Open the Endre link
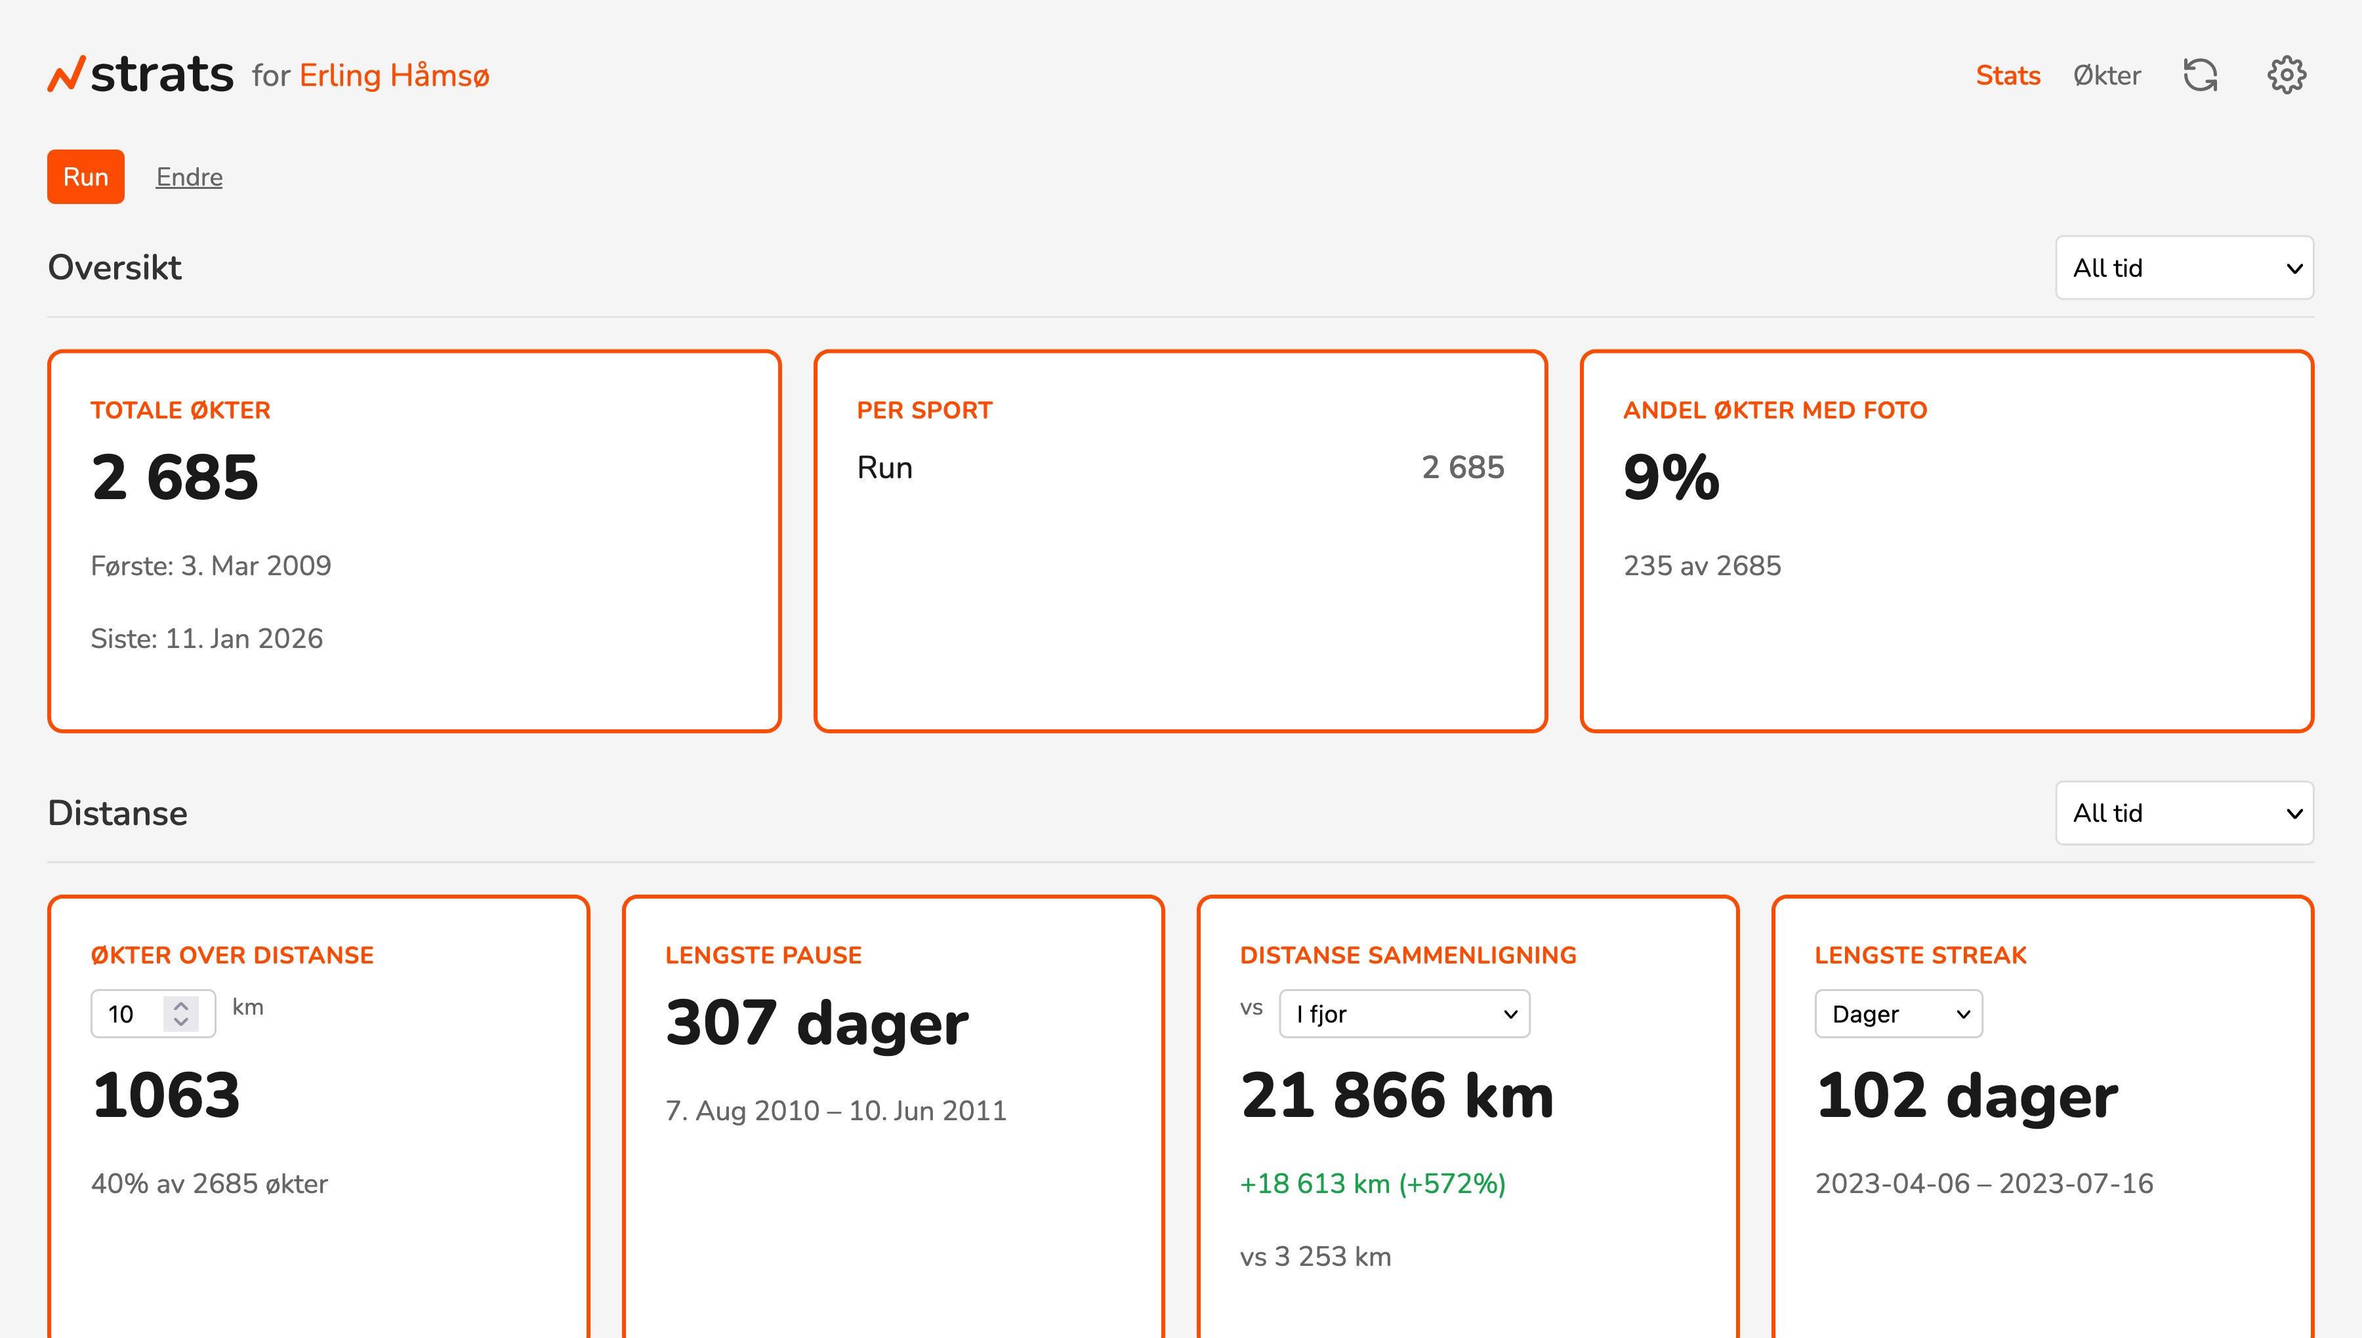 click(188, 176)
